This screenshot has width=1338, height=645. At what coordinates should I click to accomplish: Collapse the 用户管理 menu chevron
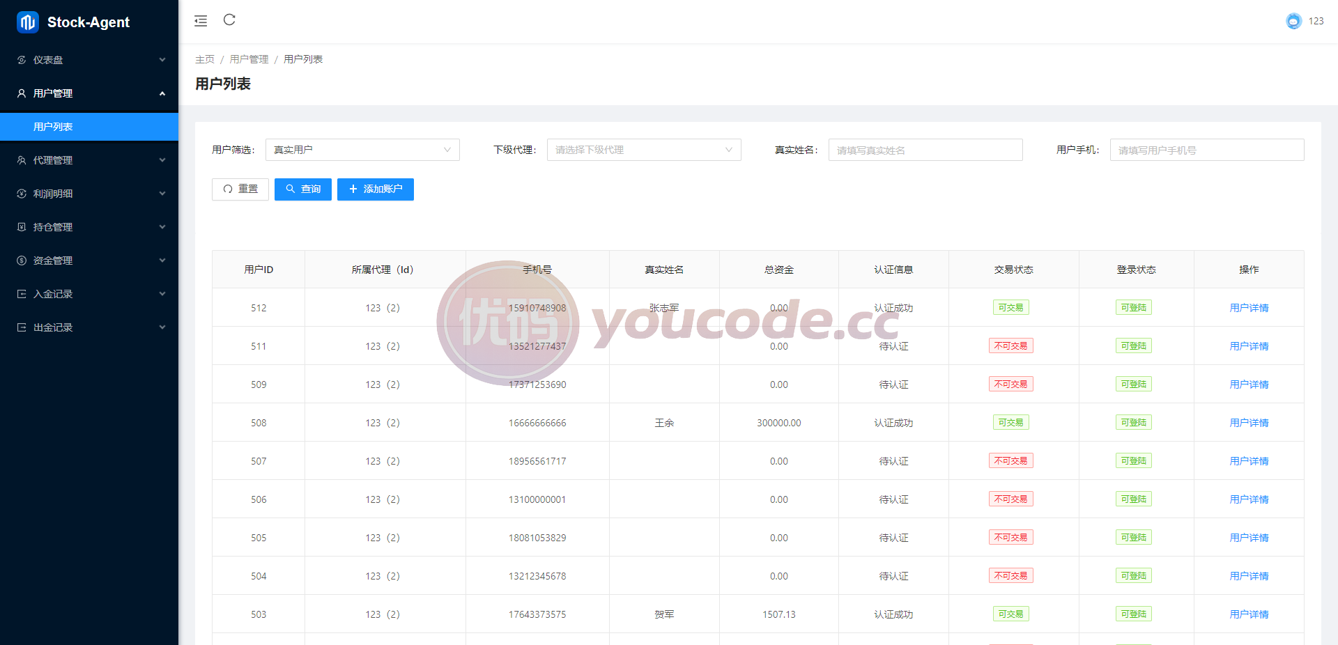pos(162,93)
